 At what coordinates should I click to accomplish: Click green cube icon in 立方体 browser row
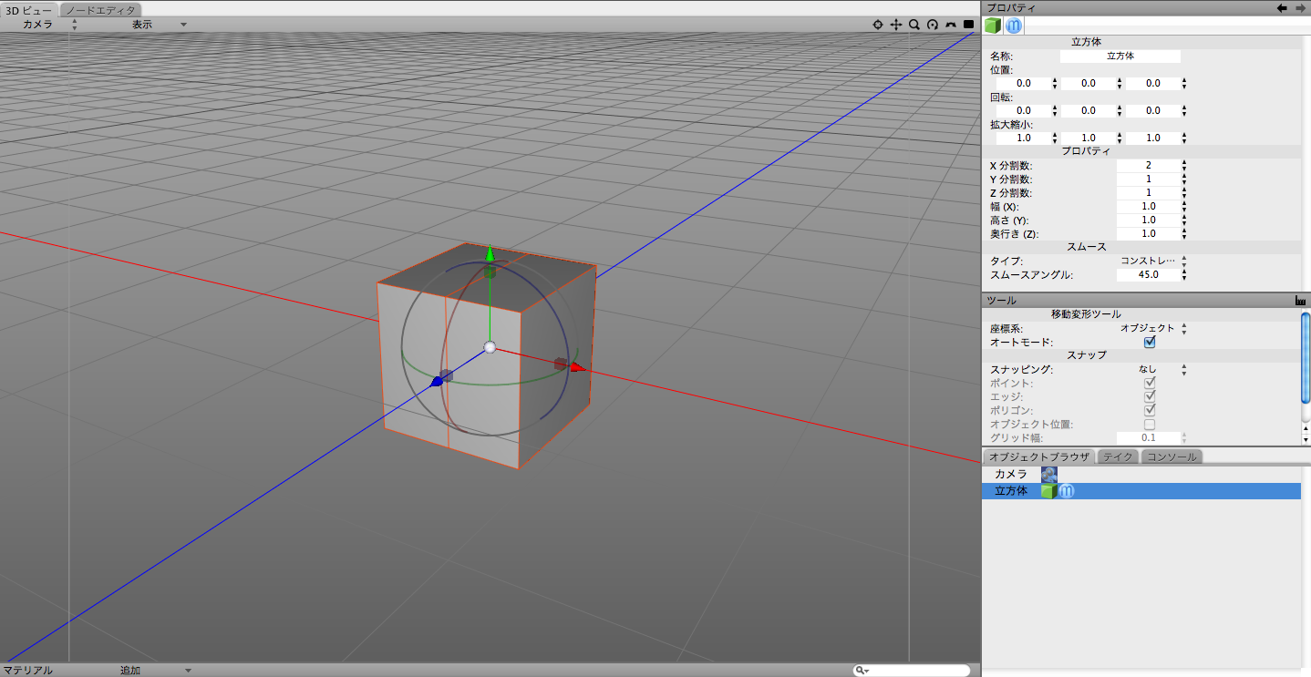[x=1049, y=491]
